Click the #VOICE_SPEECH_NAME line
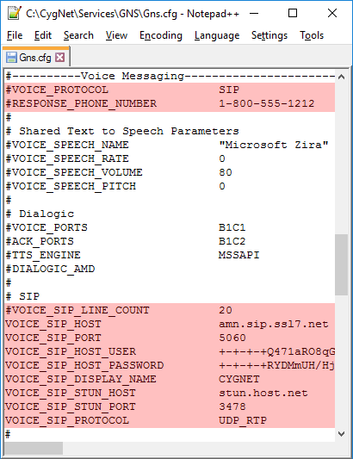353x459 pixels. [x=170, y=145]
